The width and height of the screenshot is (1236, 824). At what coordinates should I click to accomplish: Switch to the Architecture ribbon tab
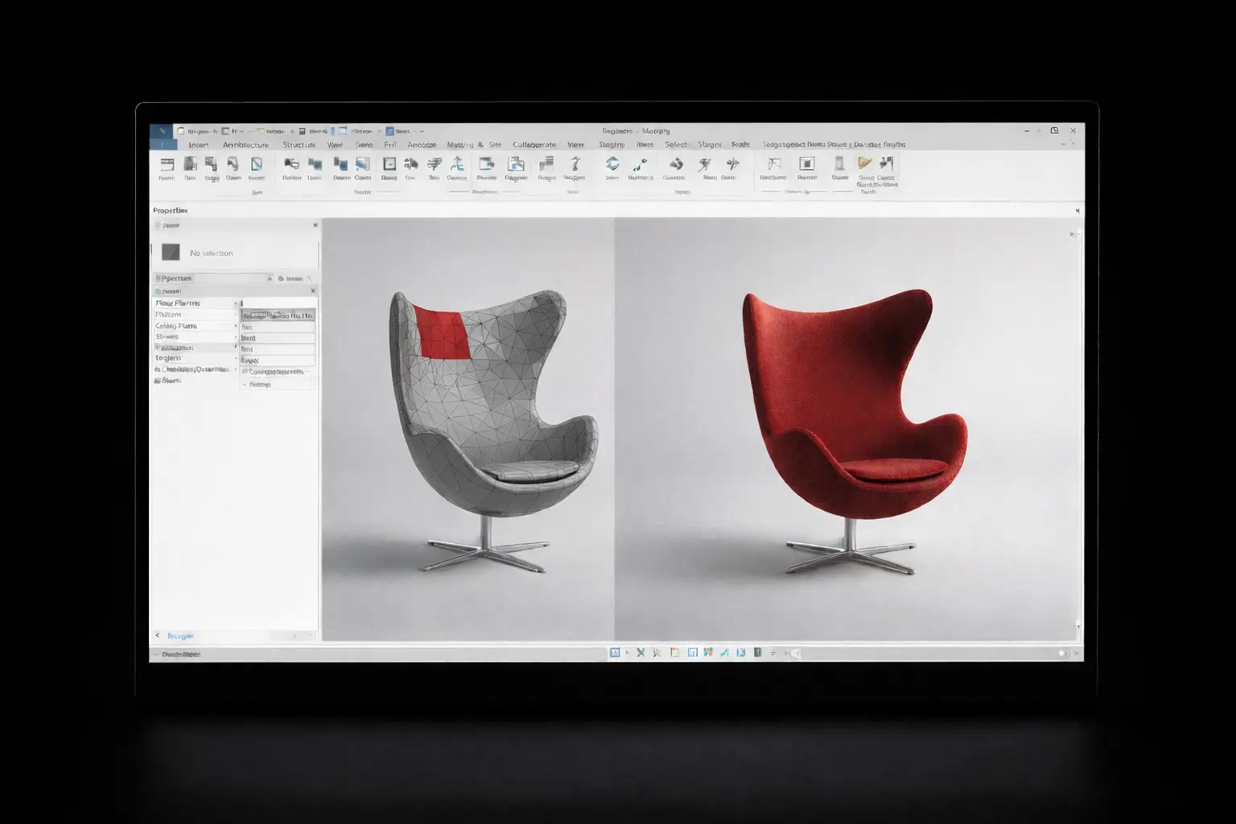tap(245, 145)
